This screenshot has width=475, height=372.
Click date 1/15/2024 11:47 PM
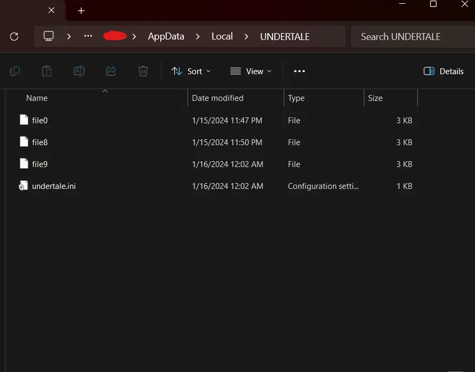[x=227, y=121]
